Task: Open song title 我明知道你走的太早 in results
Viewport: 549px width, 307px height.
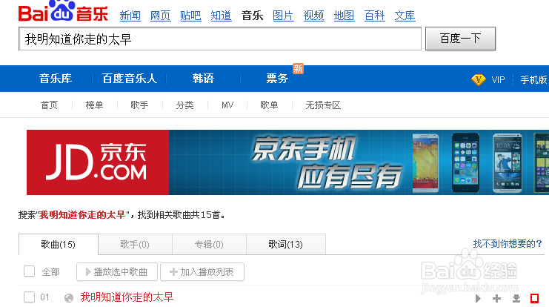Action: (127, 297)
